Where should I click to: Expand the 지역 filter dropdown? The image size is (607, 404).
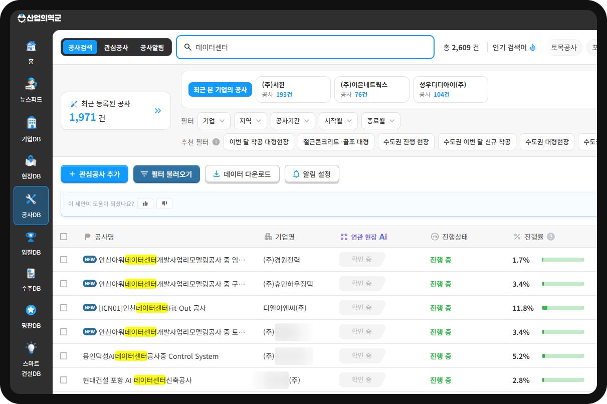251,121
